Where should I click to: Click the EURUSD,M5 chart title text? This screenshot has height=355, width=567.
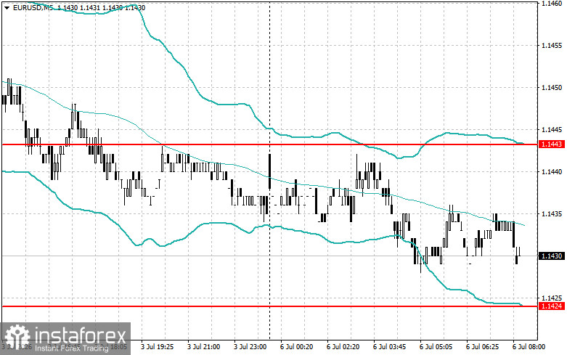33,7
